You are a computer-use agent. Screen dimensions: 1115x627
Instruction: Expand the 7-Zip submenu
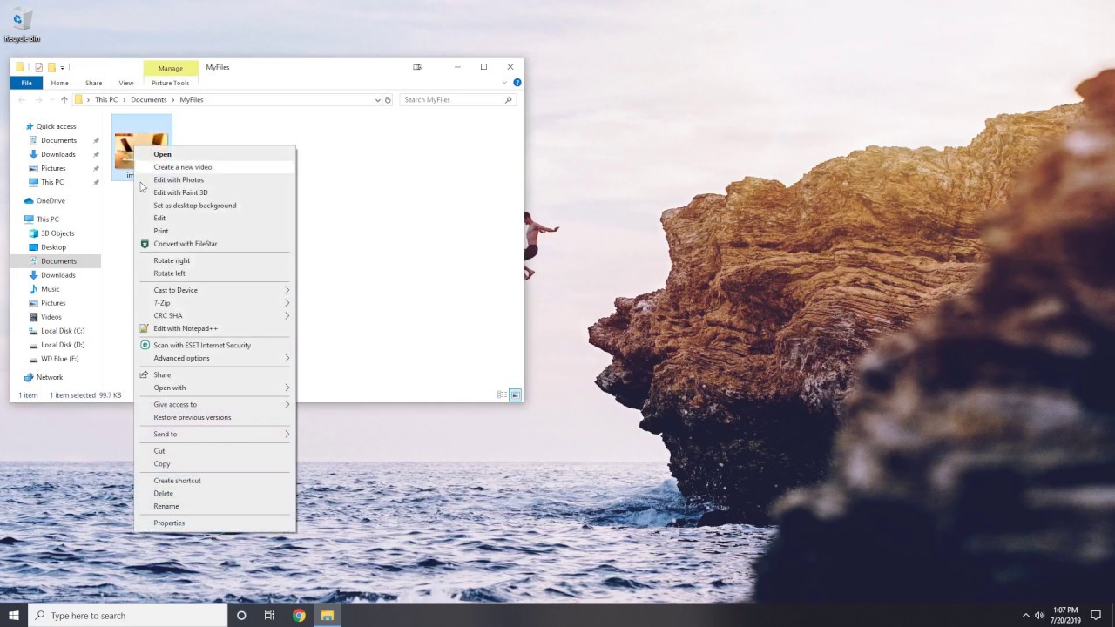(215, 303)
